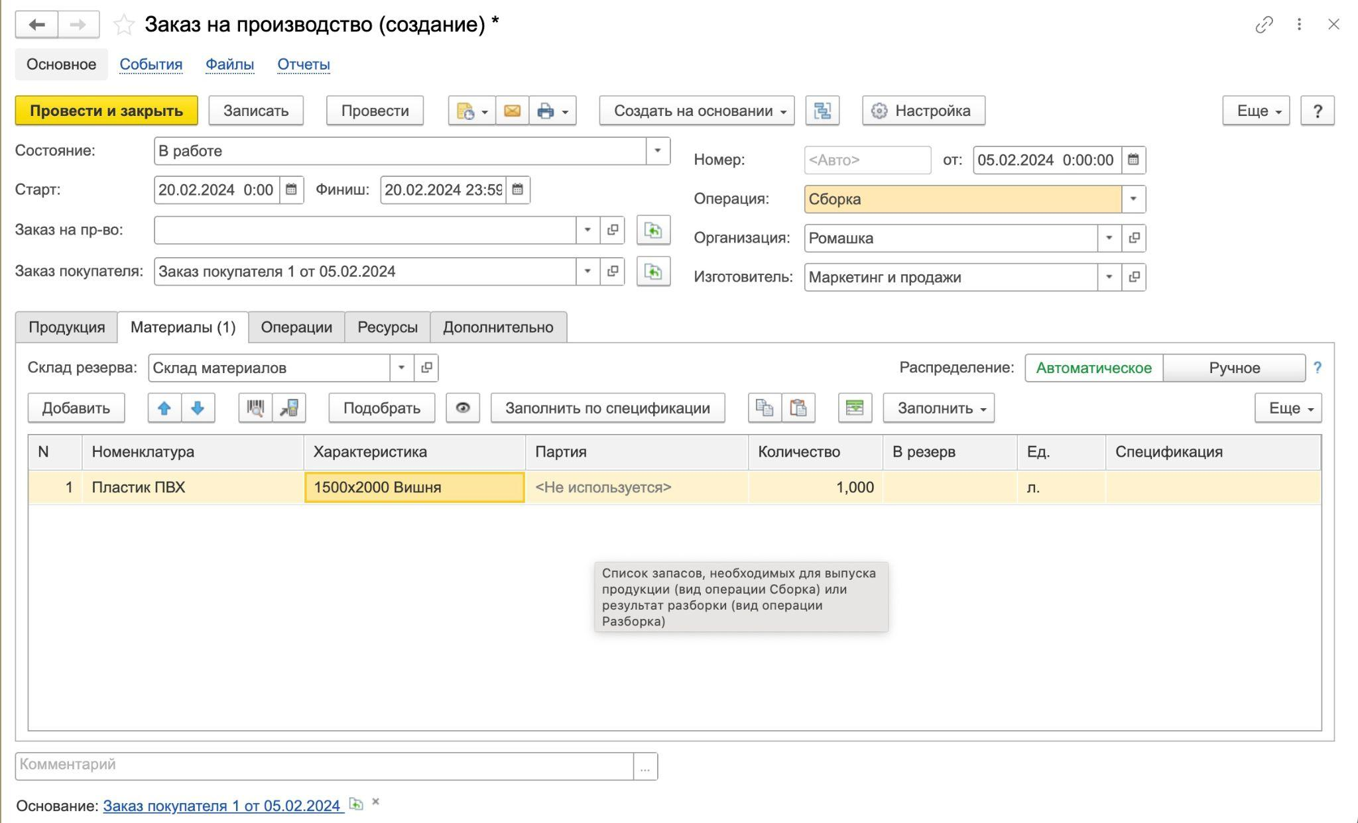Add document to favorites with star icon
1358x823 pixels.
(124, 25)
